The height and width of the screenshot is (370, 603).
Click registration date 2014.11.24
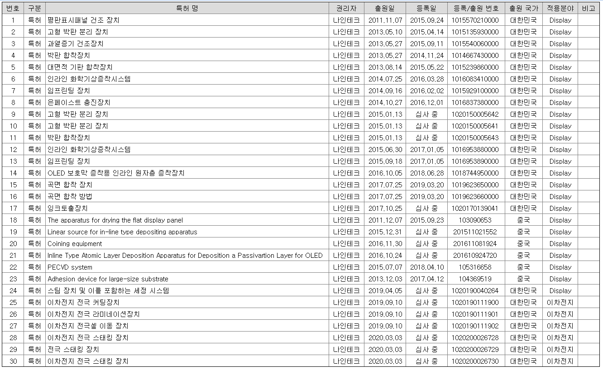pos(427,55)
